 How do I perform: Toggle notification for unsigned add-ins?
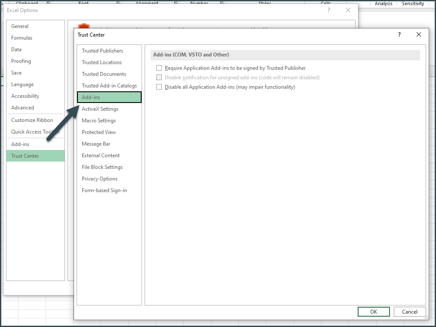click(159, 77)
